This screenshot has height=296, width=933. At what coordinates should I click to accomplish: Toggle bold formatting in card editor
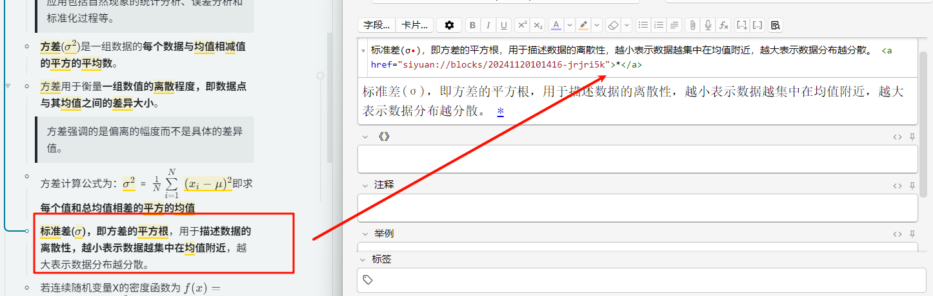click(x=472, y=25)
